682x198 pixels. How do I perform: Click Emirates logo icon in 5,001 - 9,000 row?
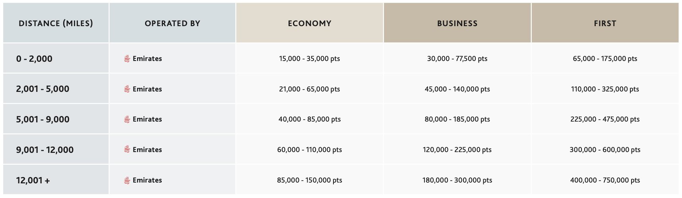pyautogui.click(x=127, y=119)
